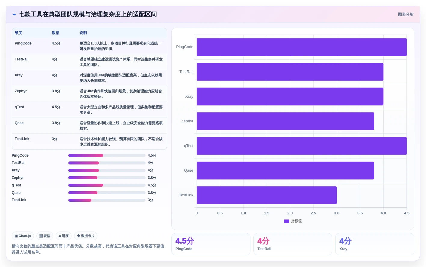Select the Qase table row name
This screenshot has width=426, height=267.
tap(19, 123)
